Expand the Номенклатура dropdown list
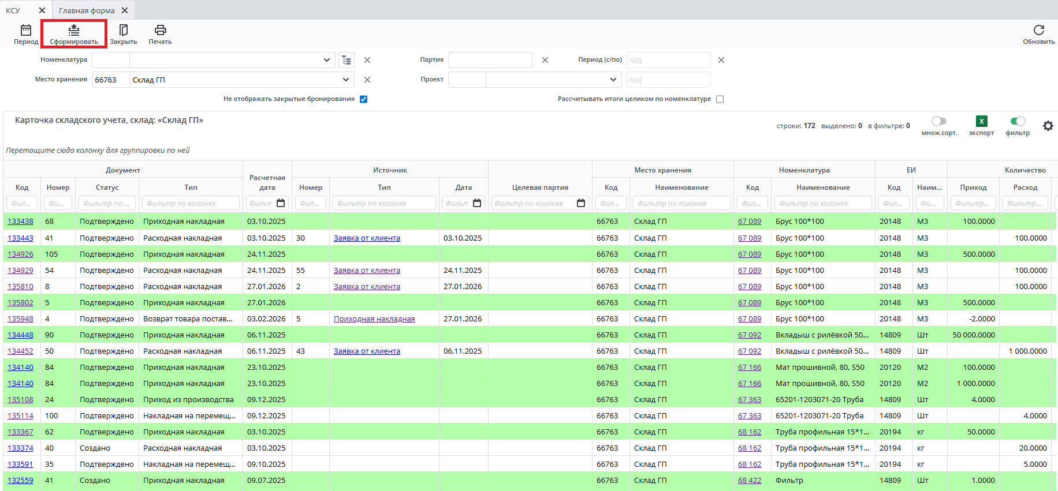Image resolution: width=1058 pixels, height=491 pixels. click(x=326, y=60)
